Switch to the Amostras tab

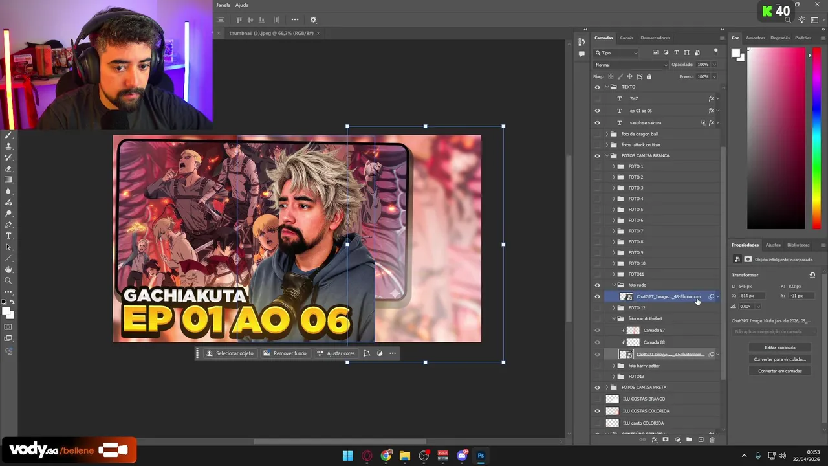(x=756, y=38)
